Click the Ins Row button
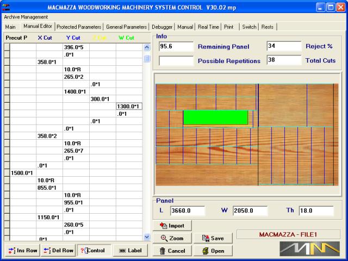 pos(22,250)
